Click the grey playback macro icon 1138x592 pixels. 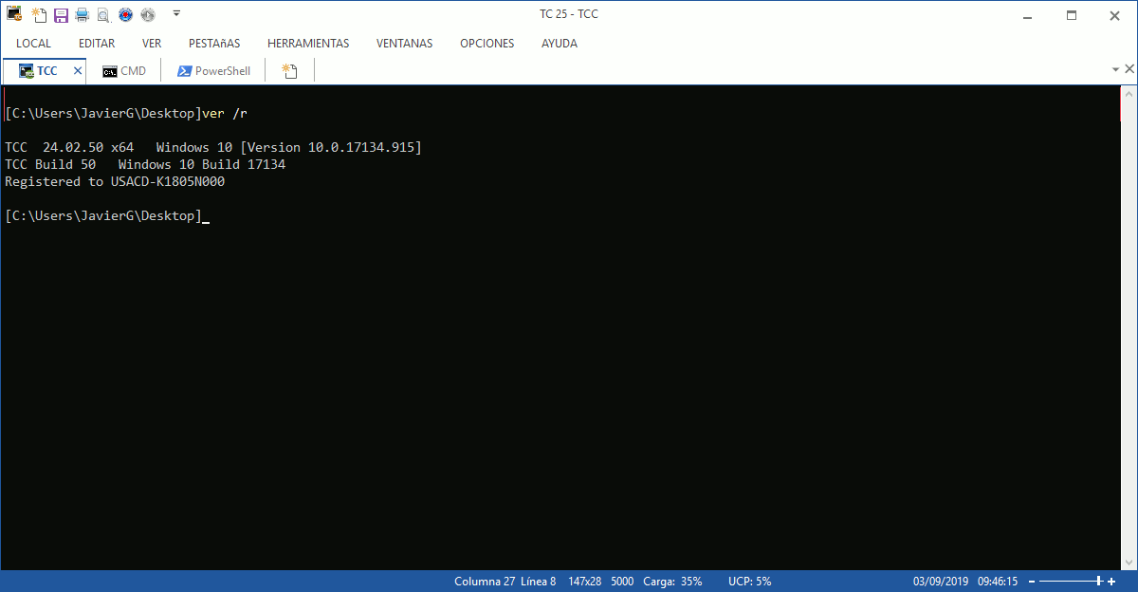pyautogui.click(x=147, y=15)
